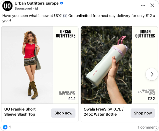Shop now for Frankie Slash Top

[x=63, y=113]
